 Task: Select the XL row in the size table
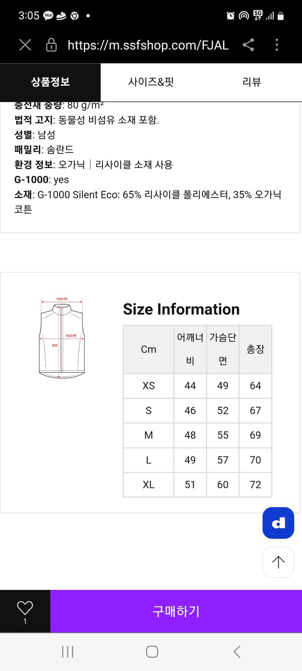[149, 484]
